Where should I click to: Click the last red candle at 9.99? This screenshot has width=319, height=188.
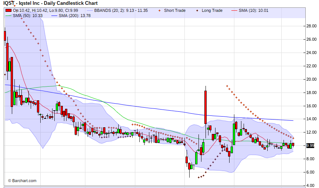[293, 144]
